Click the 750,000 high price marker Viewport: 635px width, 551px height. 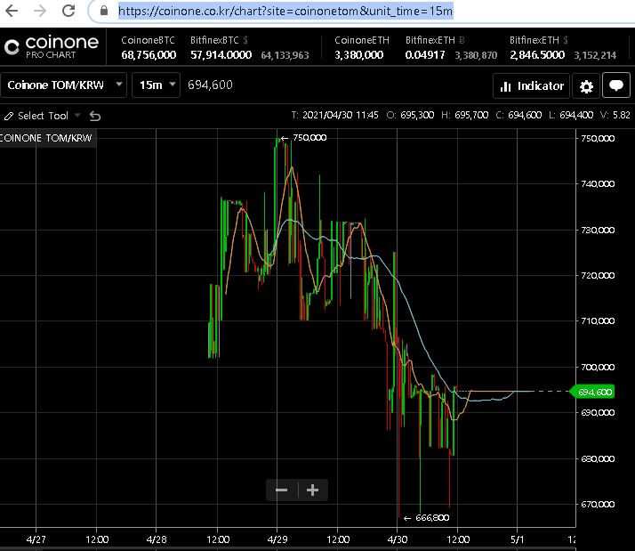click(x=304, y=138)
